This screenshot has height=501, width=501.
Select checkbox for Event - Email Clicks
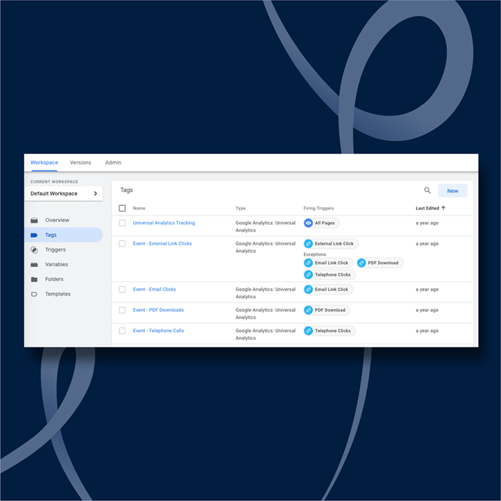pyautogui.click(x=122, y=290)
